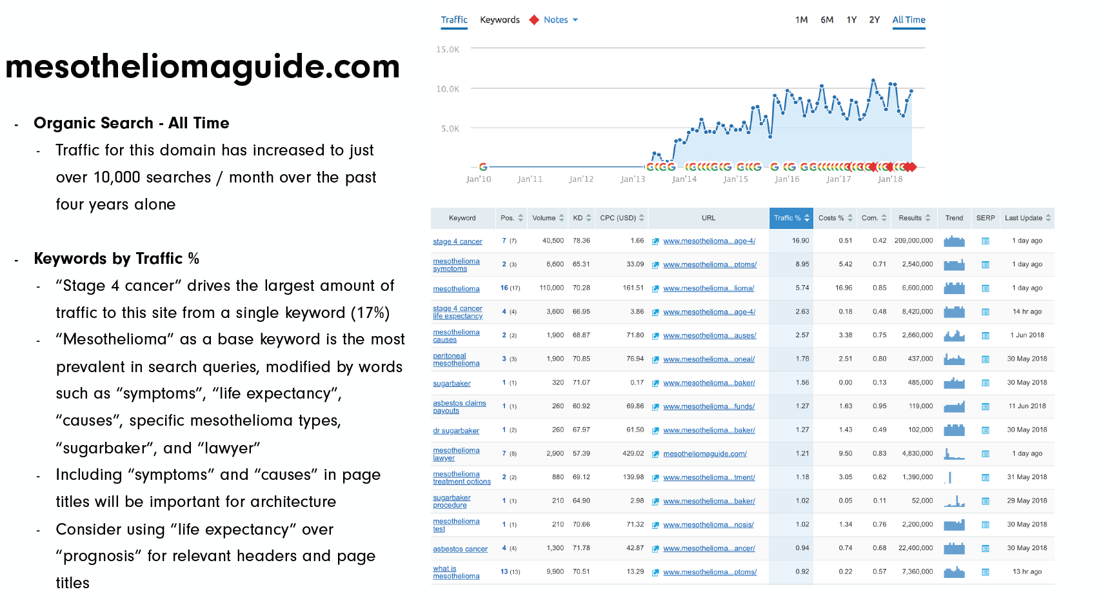Select the 2Y time range

point(874,20)
